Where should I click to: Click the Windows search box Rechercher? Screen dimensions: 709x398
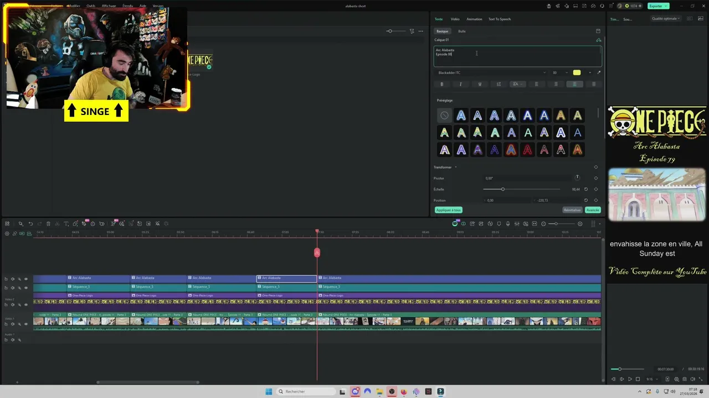coord(306,391)
